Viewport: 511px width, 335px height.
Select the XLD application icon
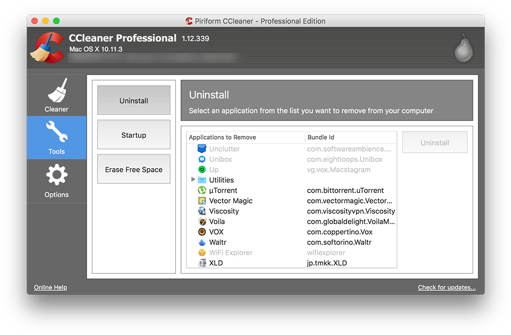point(202,263)
